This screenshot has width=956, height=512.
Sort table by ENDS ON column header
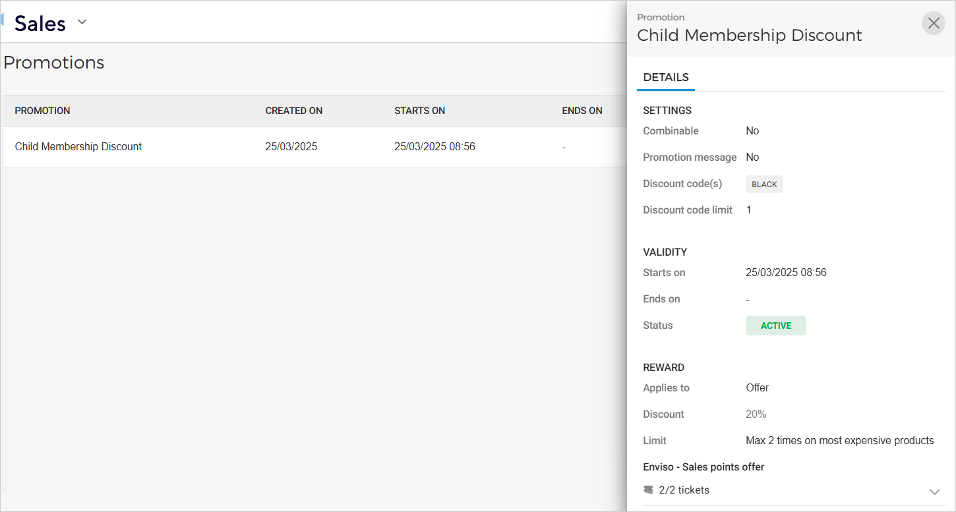[582, 111]
